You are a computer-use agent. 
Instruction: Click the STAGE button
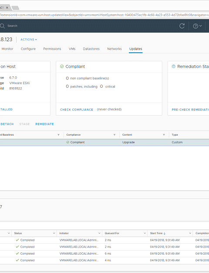(x=24, y=124)
